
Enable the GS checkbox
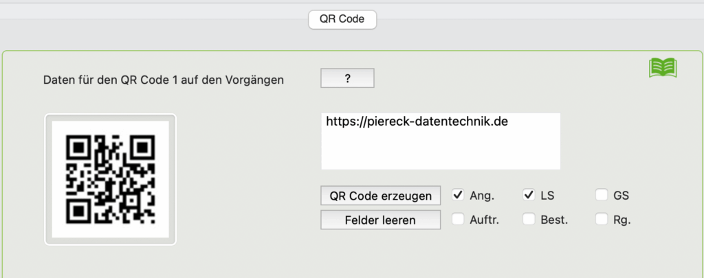602,196
